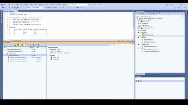
Task: Click the Visual Studio search box
Action: click(x=78, y=5)
